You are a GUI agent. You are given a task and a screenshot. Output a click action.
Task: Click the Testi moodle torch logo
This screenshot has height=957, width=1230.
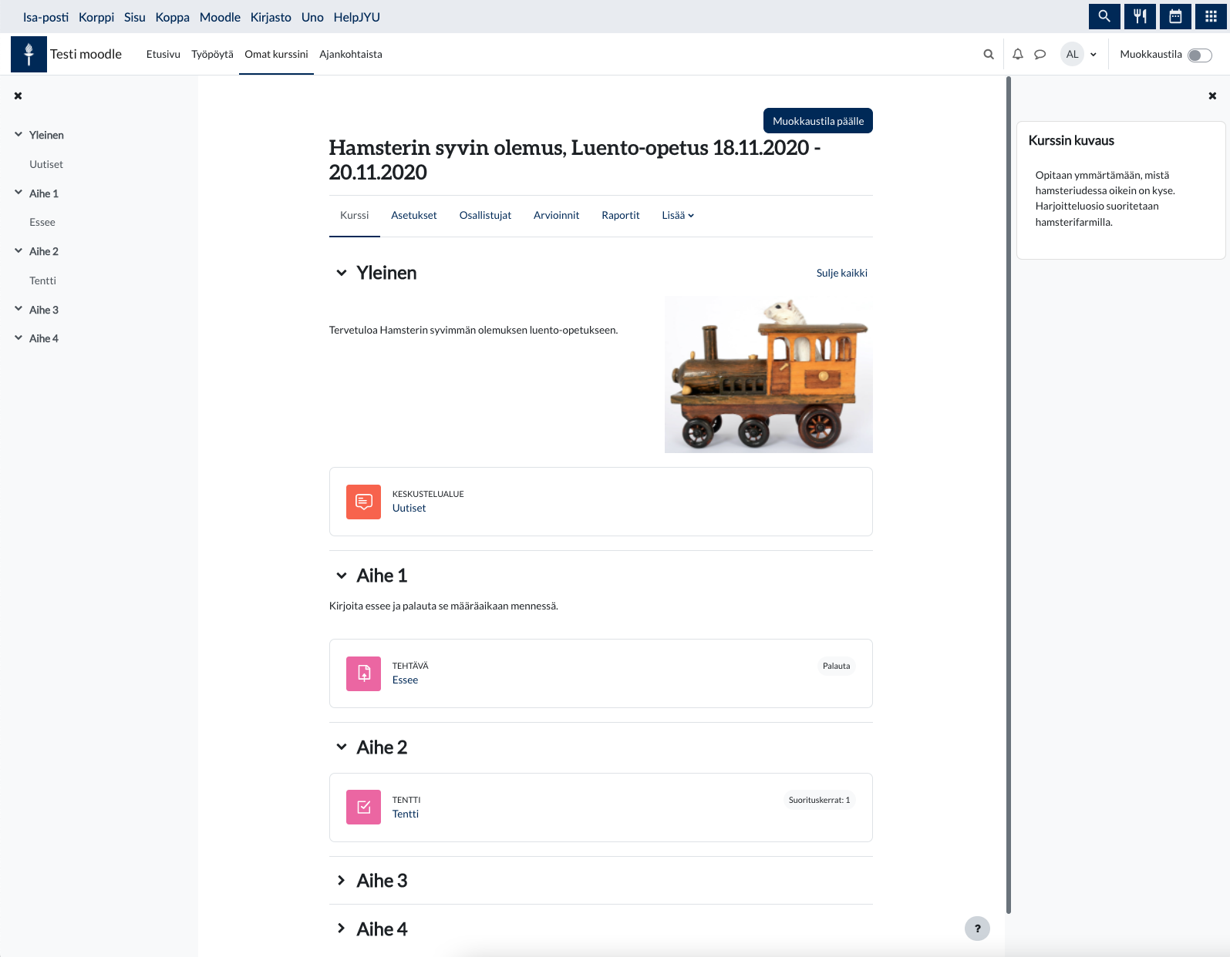click(29, 54)
